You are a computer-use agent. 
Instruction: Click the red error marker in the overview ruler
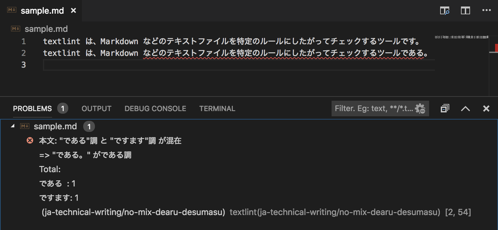point(496,47)
